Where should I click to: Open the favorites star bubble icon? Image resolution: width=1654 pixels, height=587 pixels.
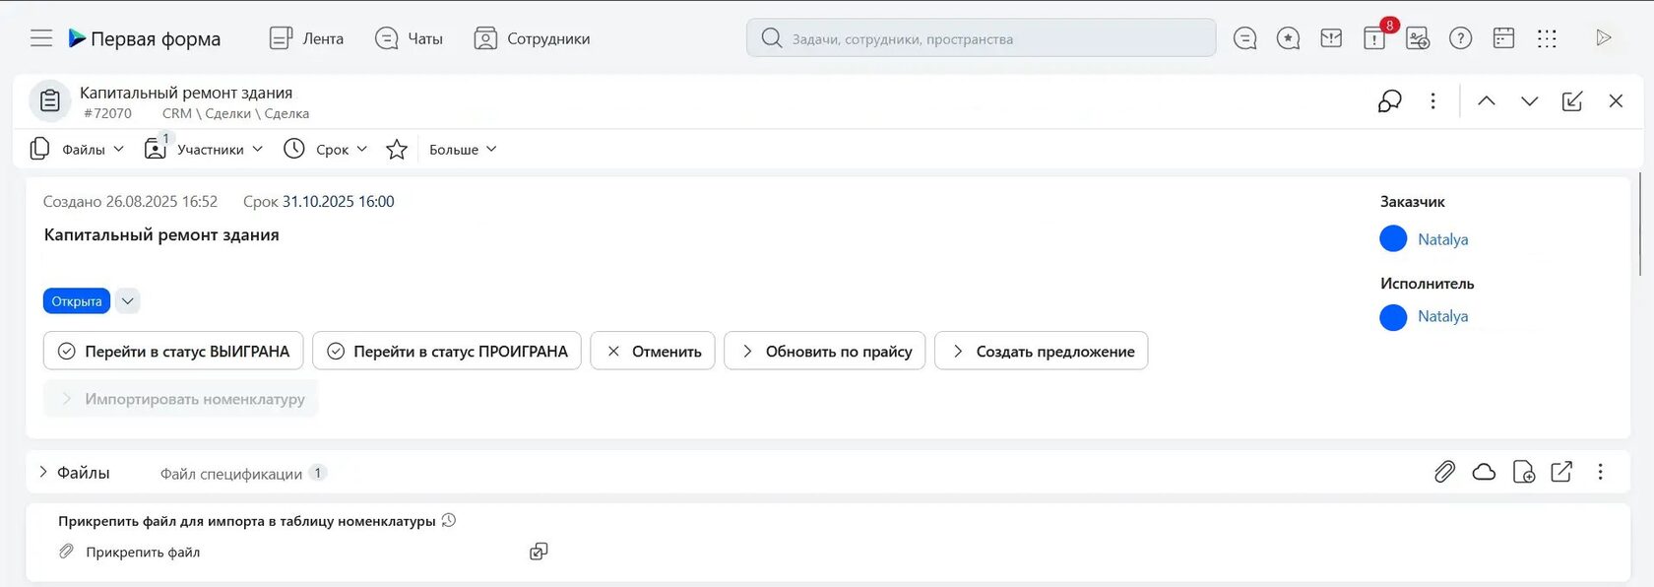(1288, 38)
